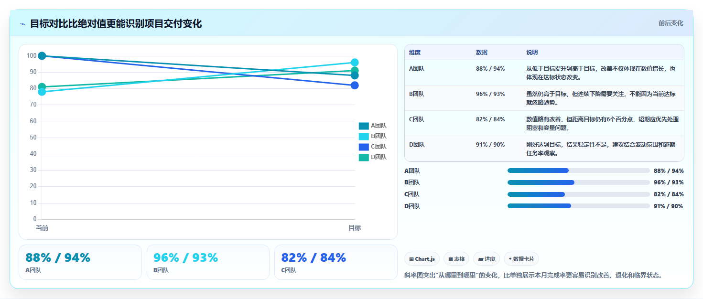Click the A团队 cell in the table
Viewport: 703px width, 299px height.
click(x=417, y=69)
